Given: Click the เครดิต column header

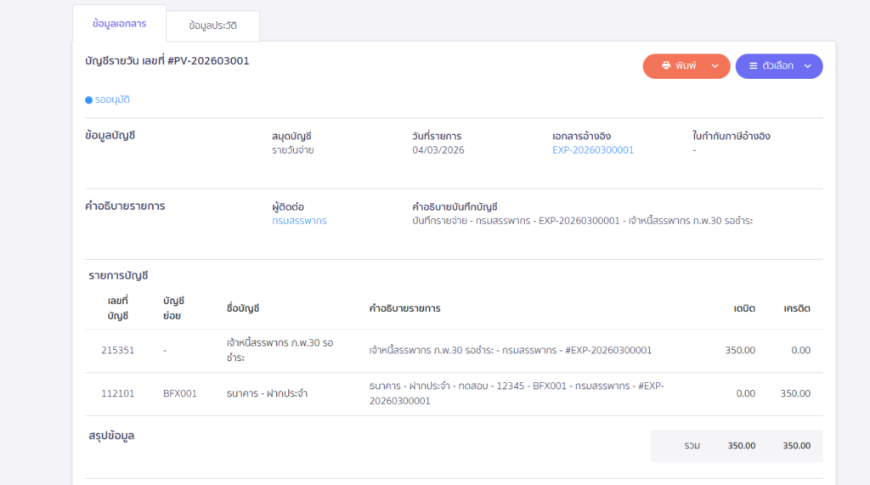Looking at the screenshot, I should pyautogui.click(x=796, y=307).
